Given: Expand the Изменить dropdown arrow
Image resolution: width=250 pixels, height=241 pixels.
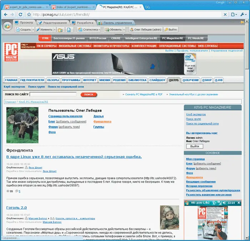Looking at the screenshot, I should tap(55, 30).
